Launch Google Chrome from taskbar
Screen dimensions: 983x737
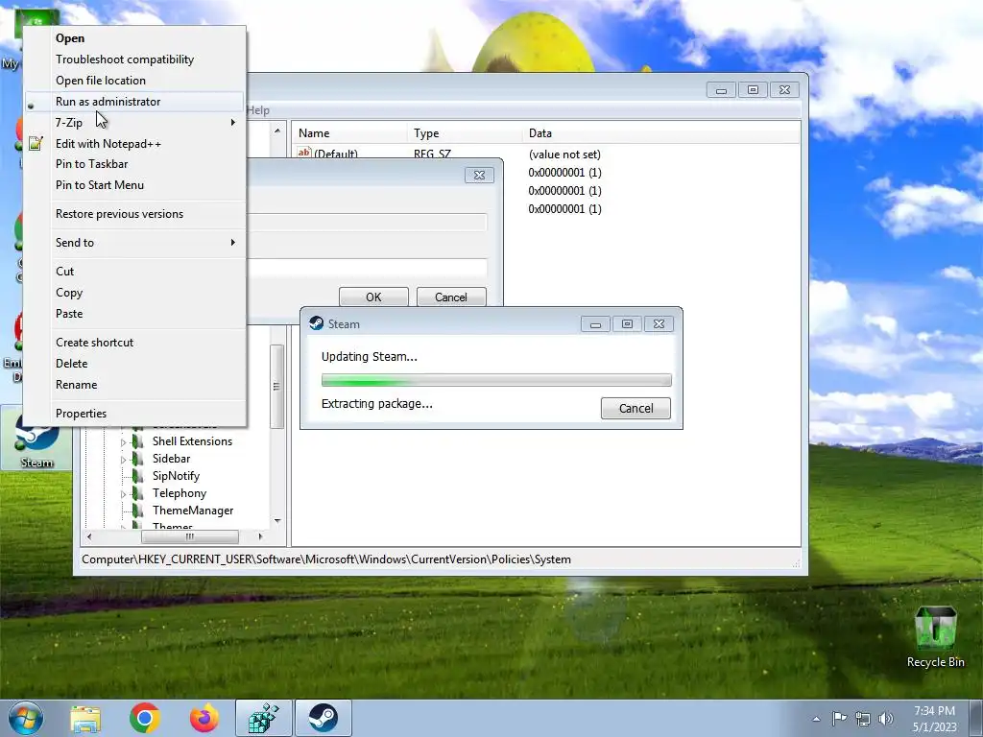pyautogui.click(x=145, y=718)
